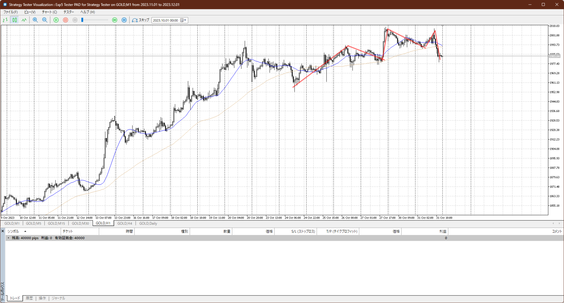This screenshot has width=564, height=303.
Task: Stop testing with the red stop button
Action: [65, 20]
